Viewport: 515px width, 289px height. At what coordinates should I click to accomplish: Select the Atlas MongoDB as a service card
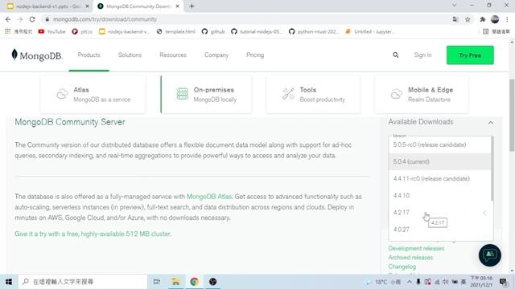pos(93,95)
